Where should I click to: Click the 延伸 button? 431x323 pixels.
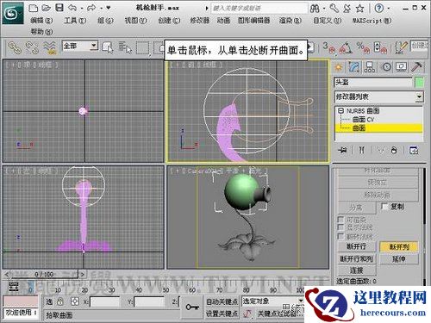pos(399,259)
